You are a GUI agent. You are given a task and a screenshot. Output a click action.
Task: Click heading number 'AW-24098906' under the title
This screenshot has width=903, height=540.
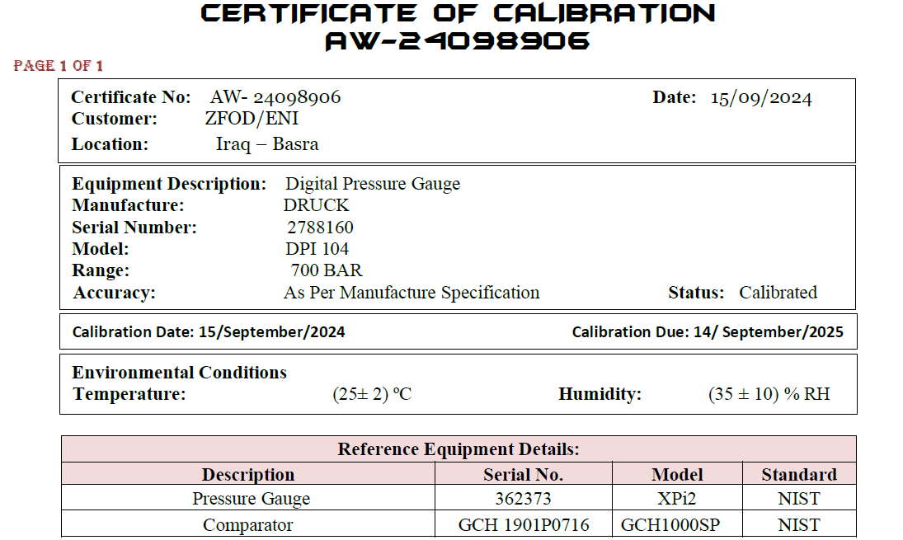click(457, 41)
